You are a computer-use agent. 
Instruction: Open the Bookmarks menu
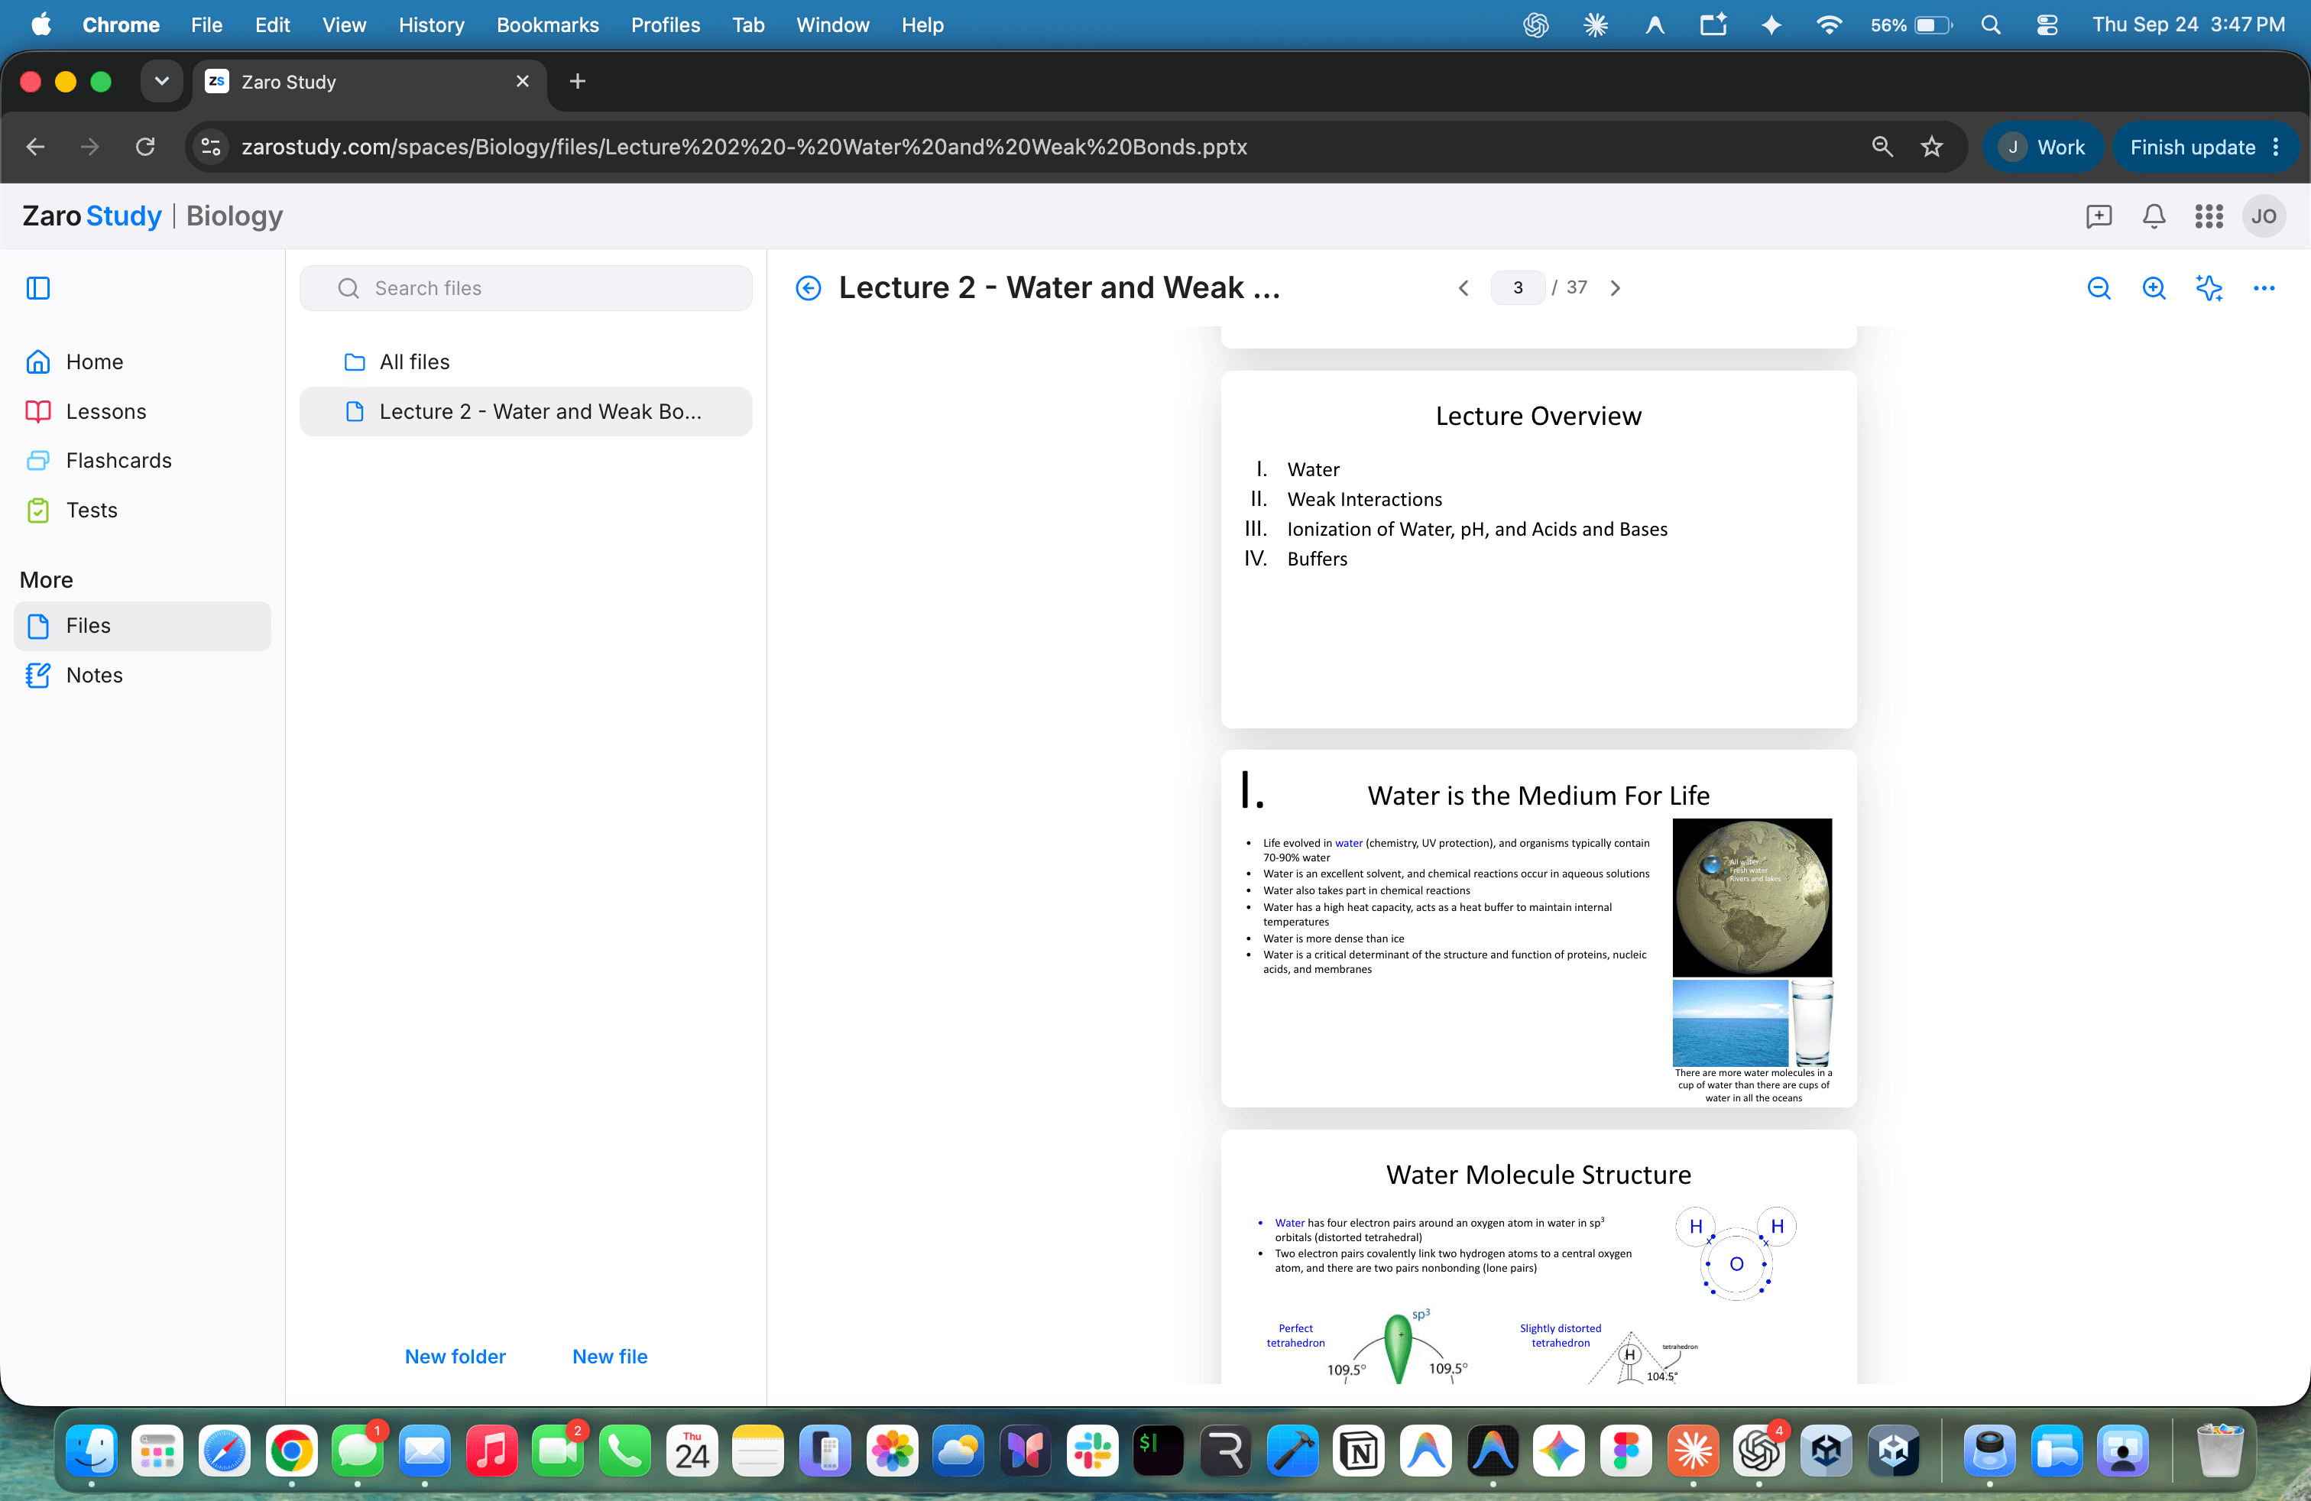(x=548, y=25)
